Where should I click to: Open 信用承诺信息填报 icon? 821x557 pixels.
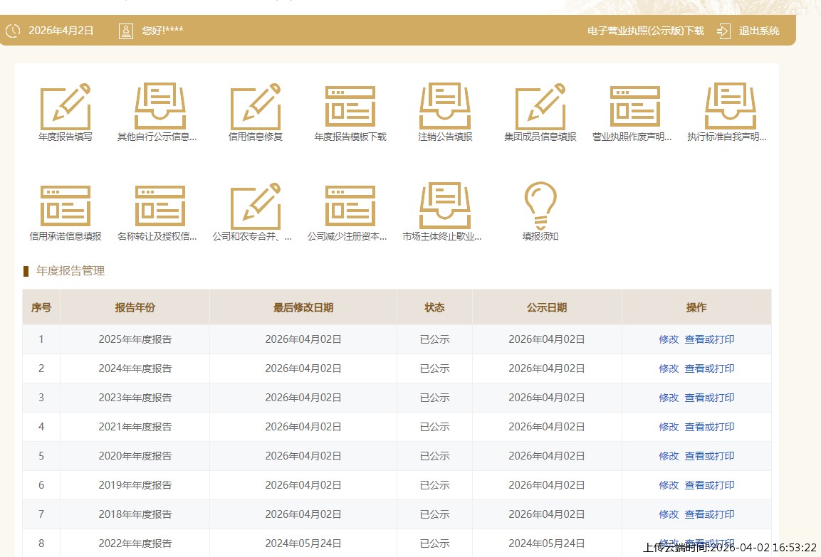[66, 206]
